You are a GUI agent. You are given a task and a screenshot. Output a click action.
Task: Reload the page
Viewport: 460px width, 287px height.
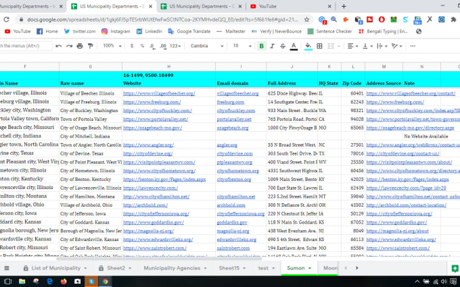click(x=7, y=20)
